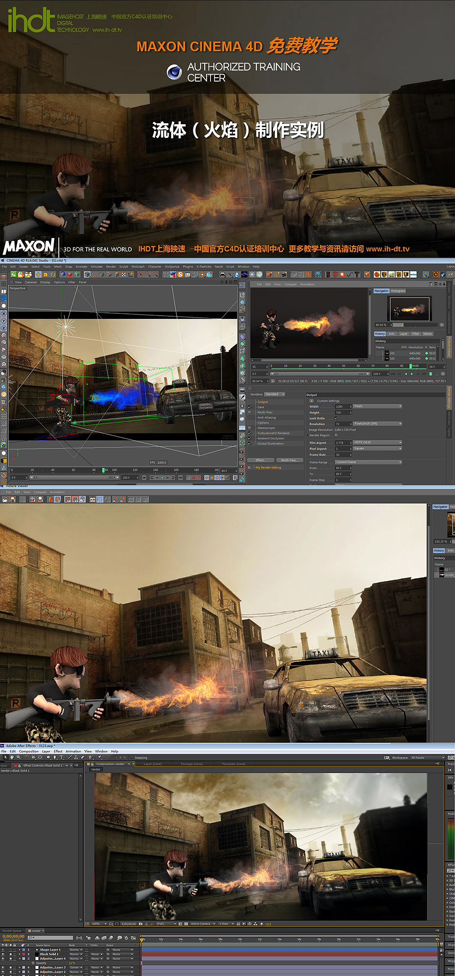
Task: Switch to the Histogram tab
Action: 398,291
